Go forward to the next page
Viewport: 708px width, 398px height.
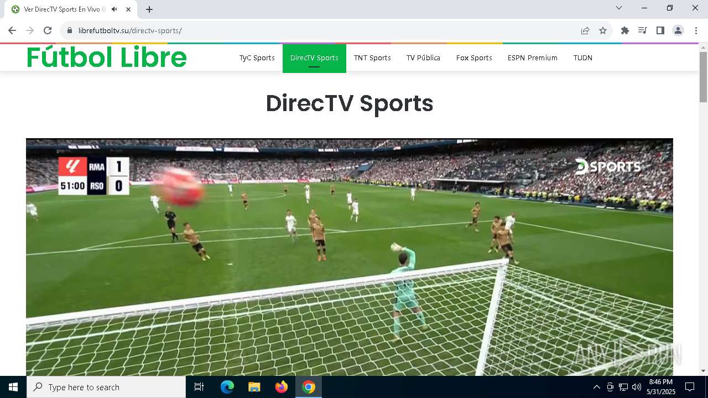[x=30, y=30]
